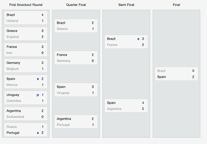
Task: Click the extra-time 'e' marker beside Spain vs Mexico
Action: click(38, 79)
